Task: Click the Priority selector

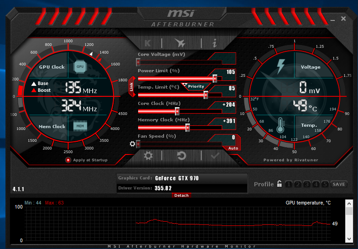Action: [x=196, y=86]
